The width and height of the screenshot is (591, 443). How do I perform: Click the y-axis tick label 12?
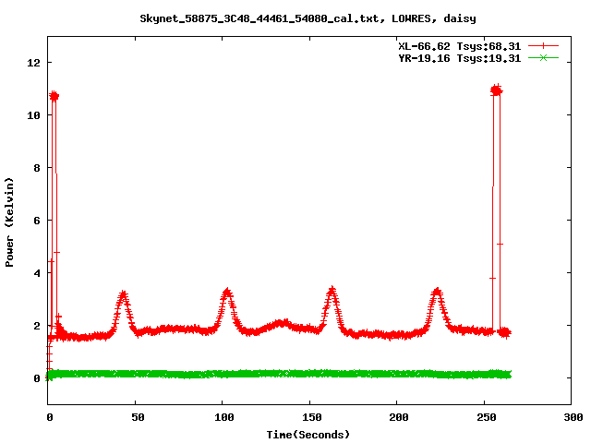coord(33,63)
